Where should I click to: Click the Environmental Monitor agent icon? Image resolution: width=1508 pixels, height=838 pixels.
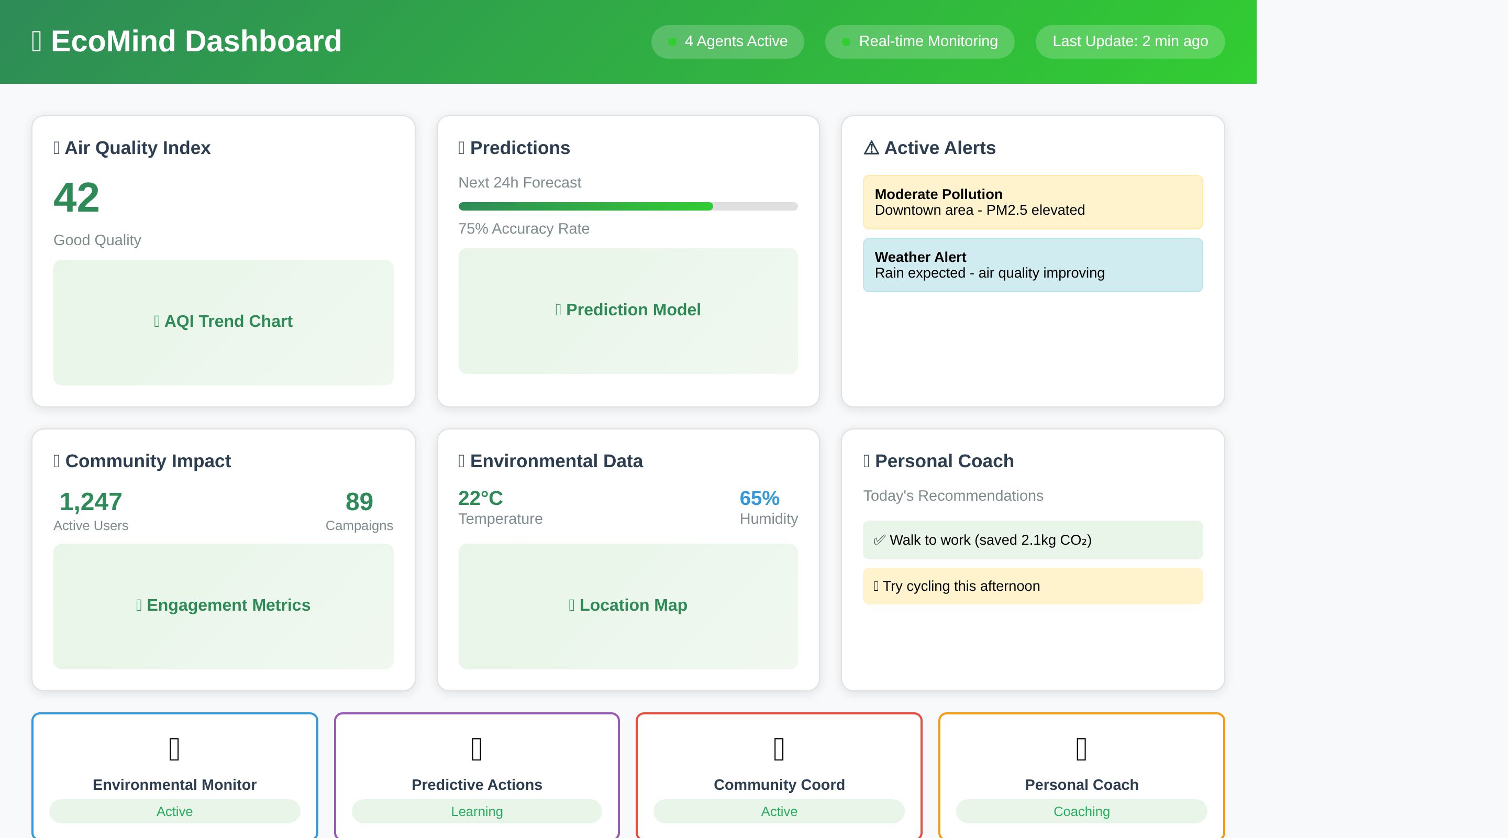(174, 749)
